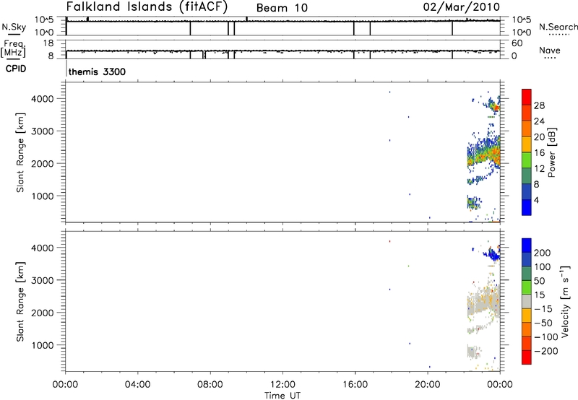Click the '04:00' time tick label
The height and width of the screenshot is (400, 578).
pos(138,385)
